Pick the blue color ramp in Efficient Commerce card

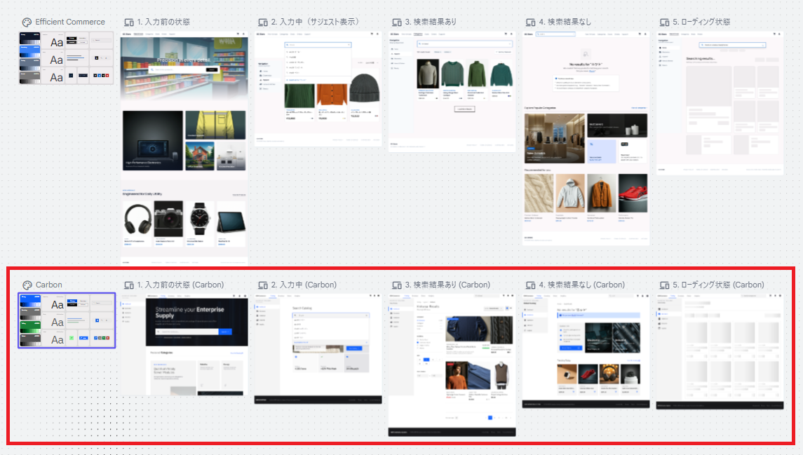click(29, 52)
